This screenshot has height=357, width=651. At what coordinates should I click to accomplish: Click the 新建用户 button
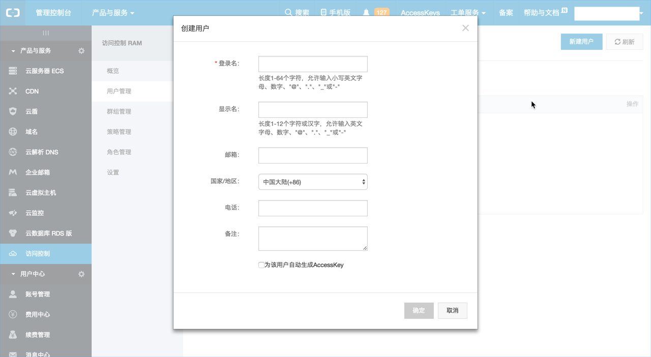(581, 42)
